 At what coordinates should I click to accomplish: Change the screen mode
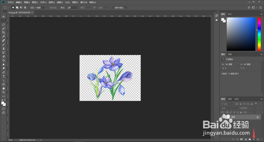[3, 113]
